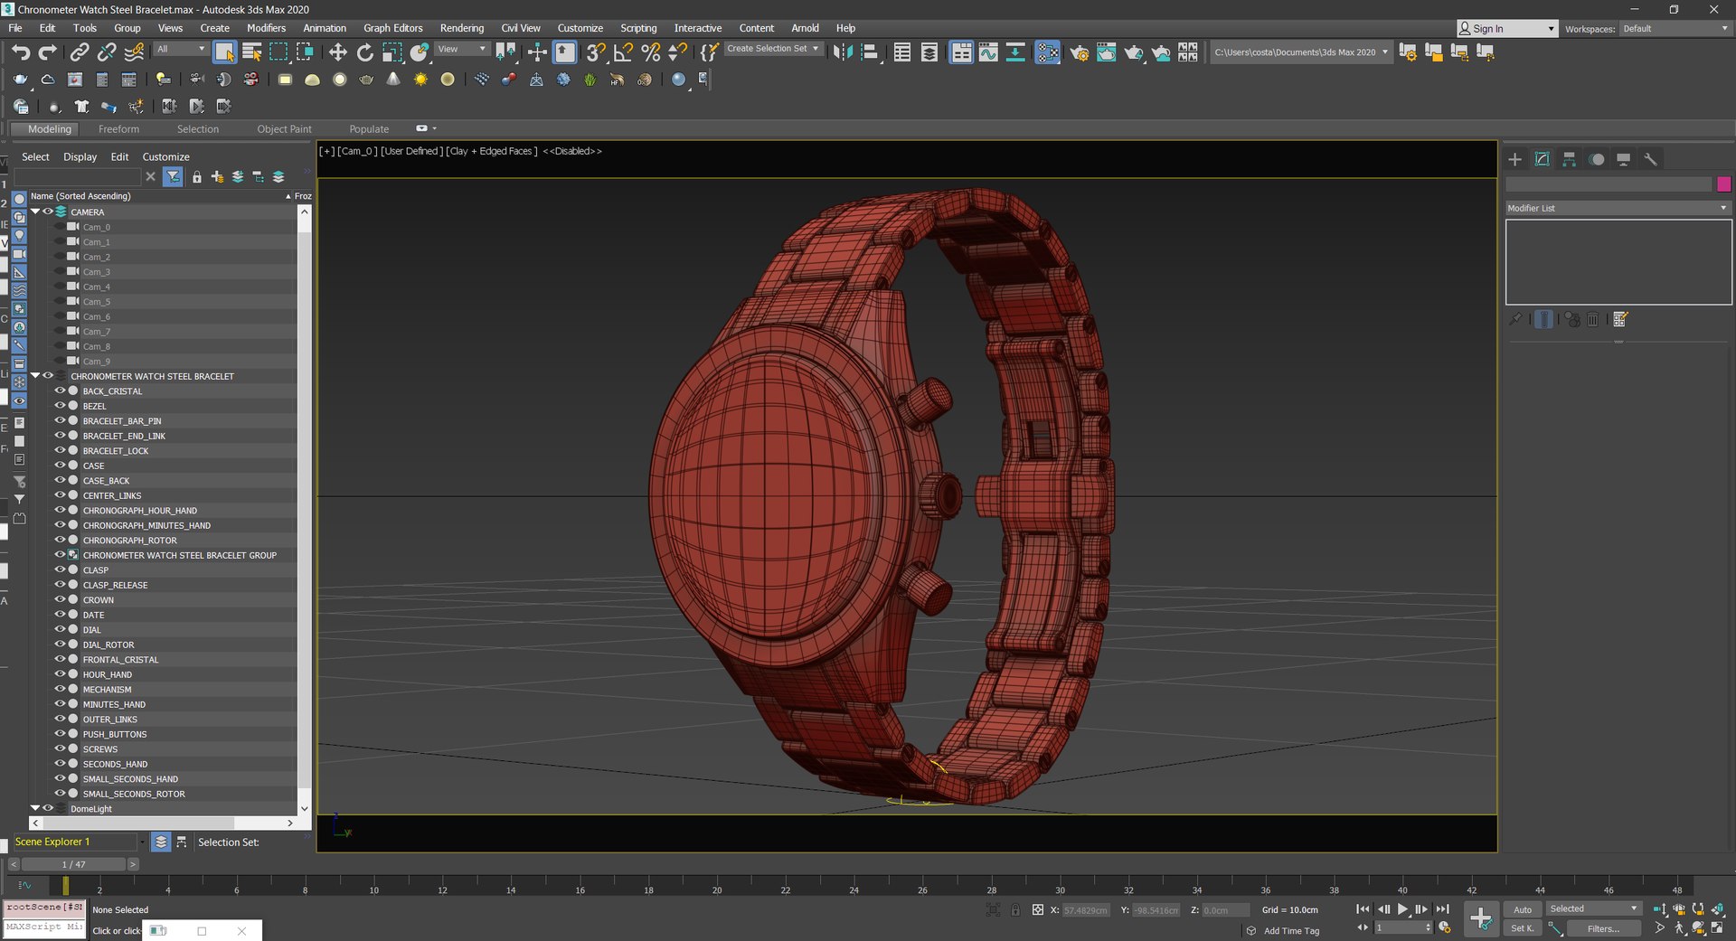Image resolution: width=1736 pixels, height=941 pixels.
Task: Collapse CHRONOMETER WATCH STEEL BRACELET layer
Action: coord(35,375)
